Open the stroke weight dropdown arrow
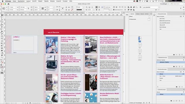185x104 pixels. pyautogui.click(x=84, y=7)
